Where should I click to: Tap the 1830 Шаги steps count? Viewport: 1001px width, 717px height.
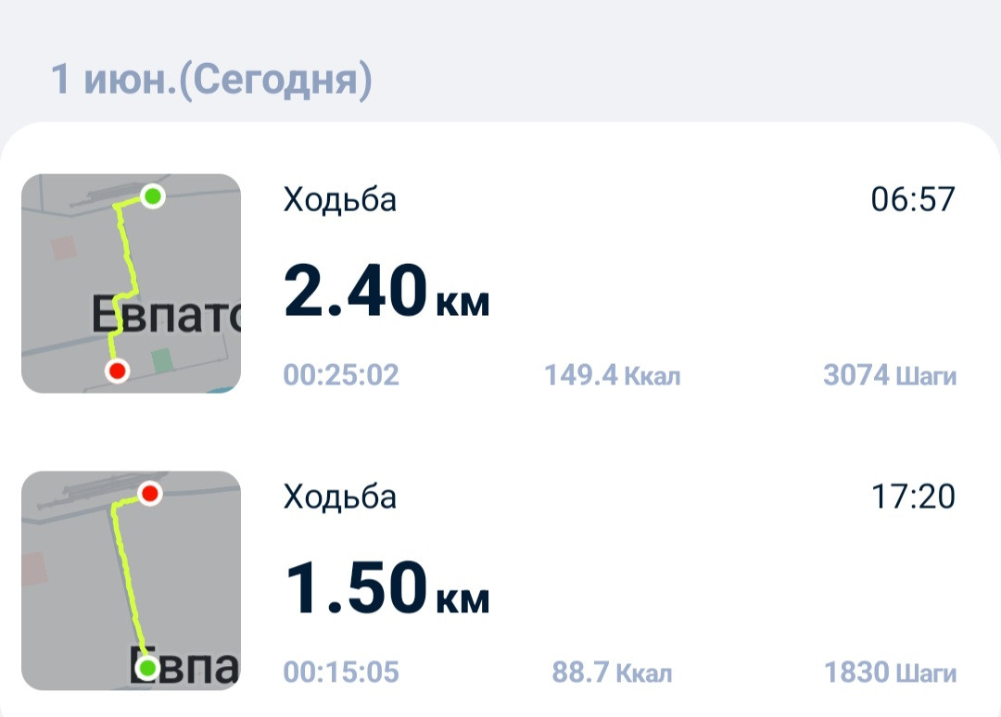click(x=890, y=673)
